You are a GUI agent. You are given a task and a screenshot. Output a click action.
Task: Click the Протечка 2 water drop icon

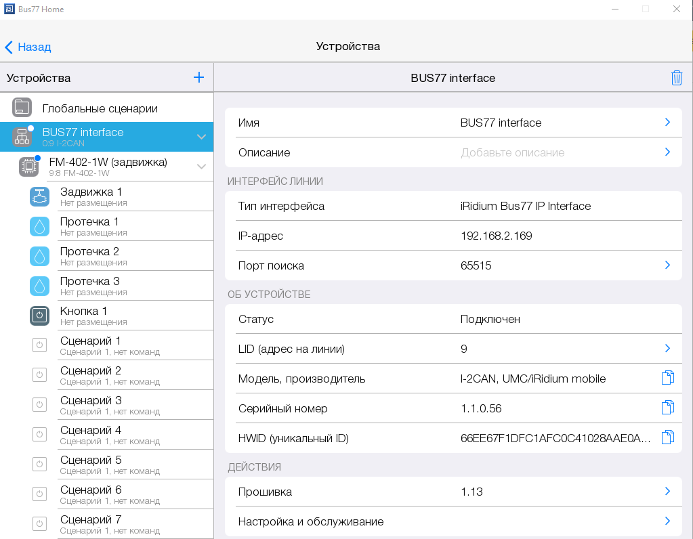click(x=40, y=256)
